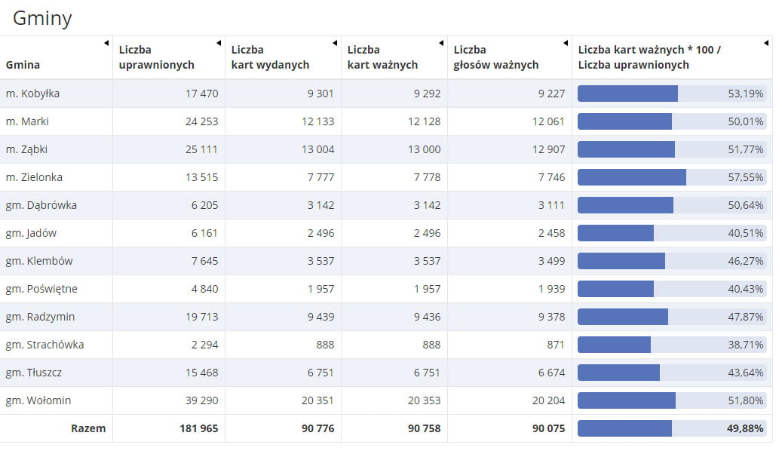Viewport: 782px width, 454px height.
Task: Click the Gminy section heading
Action: [42, 18]
